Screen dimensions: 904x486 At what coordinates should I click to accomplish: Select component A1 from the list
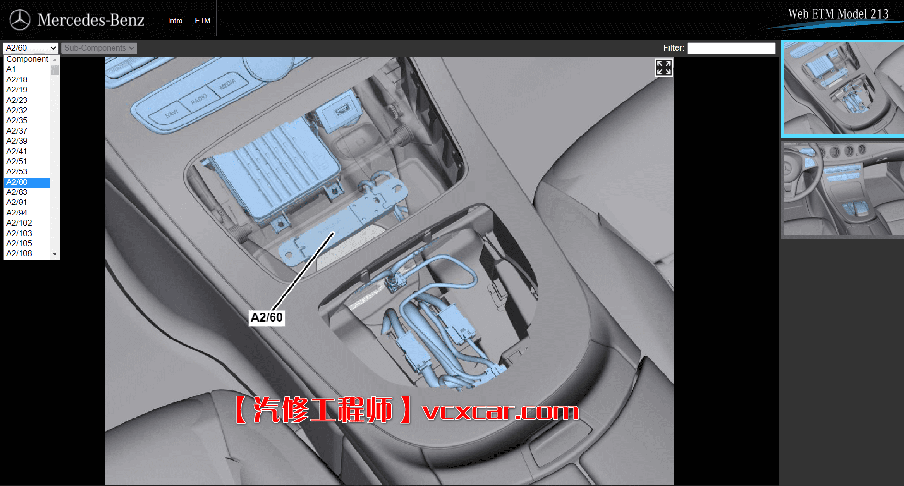(11, 69)
